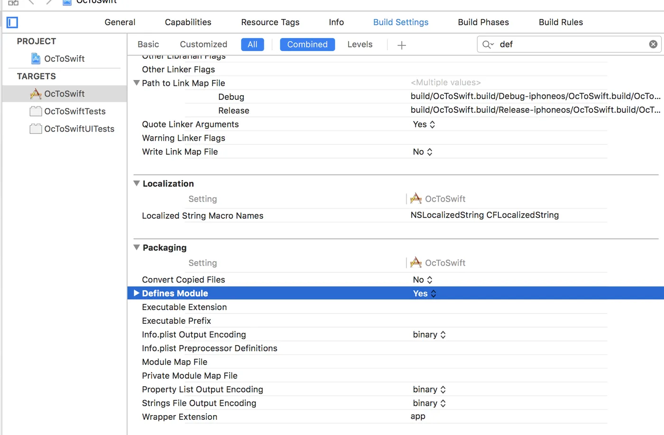
Task: Click NSLocalizedString CFLocalizedString value
Action: [485, 215]
